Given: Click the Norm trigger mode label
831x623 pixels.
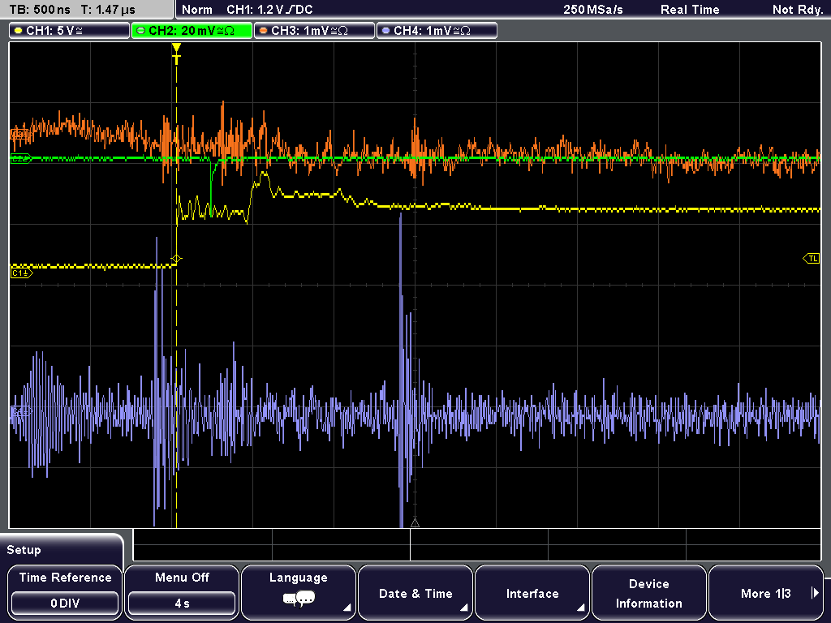Looking at the screenshot, I should click(x=197, y=10).
